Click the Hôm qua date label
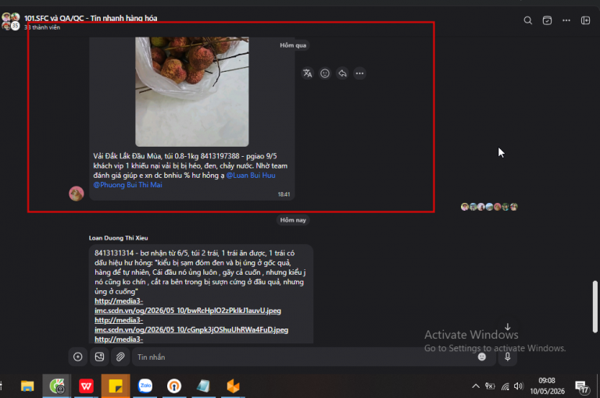 coord(293,45)
